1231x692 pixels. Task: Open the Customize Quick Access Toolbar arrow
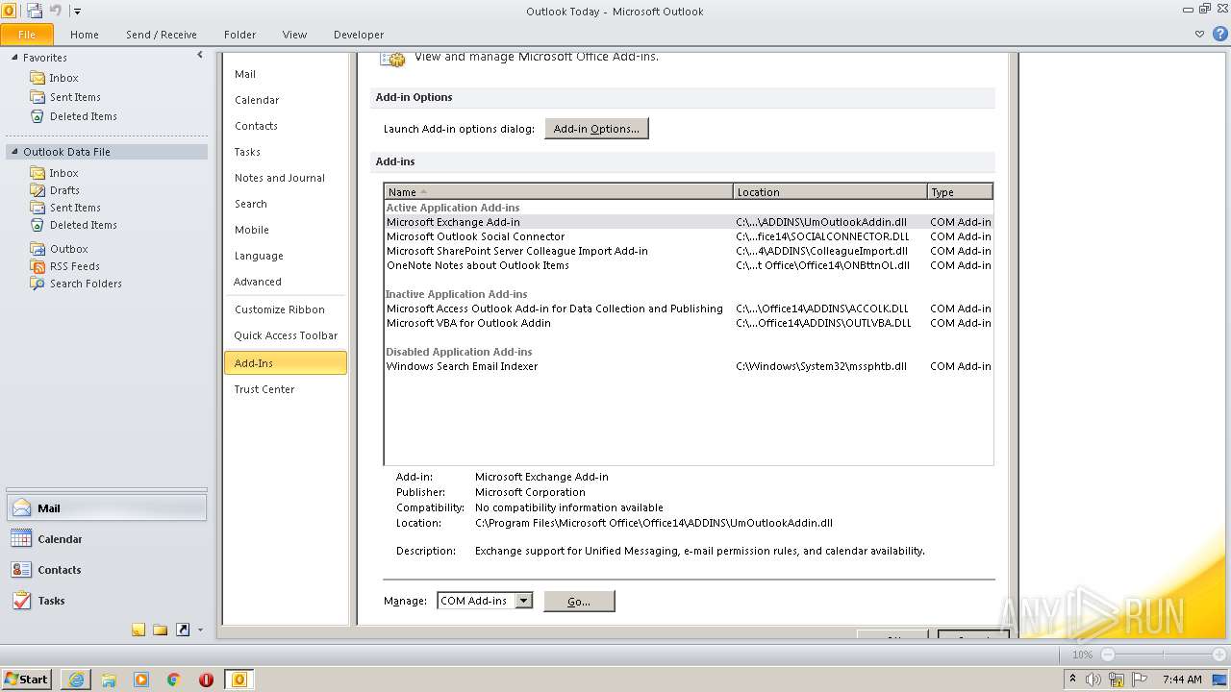point(78,12)
